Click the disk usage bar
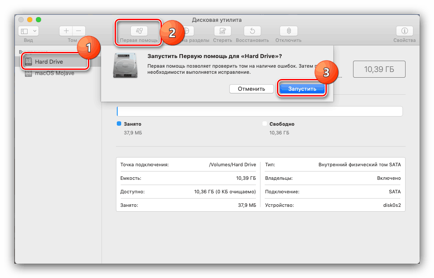This screenshot has height=278, width=434. click(259, 111)
